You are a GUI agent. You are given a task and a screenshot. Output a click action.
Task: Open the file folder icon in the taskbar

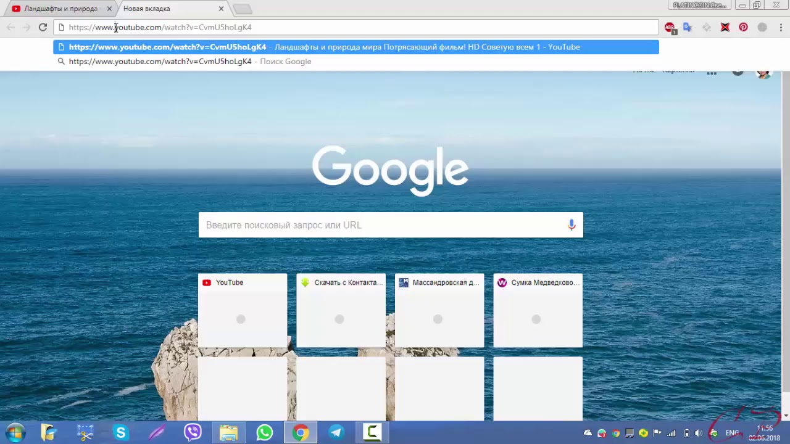(228, 433)
